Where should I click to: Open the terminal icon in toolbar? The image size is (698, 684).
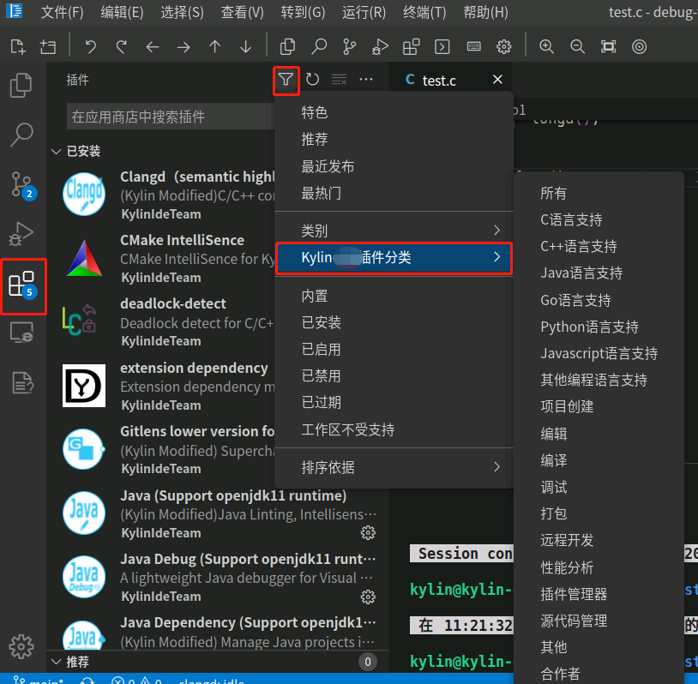tap(442, 46)
